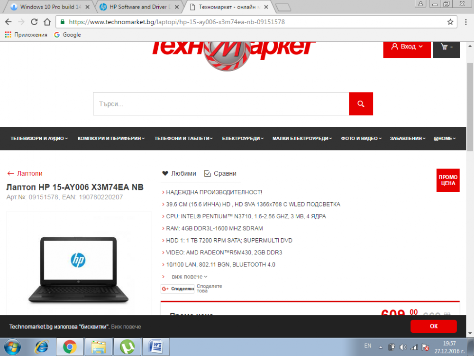Close the Windows 10 Pro build tab
The height and width of the screenshot is (356, 474).
click(87, 7)
